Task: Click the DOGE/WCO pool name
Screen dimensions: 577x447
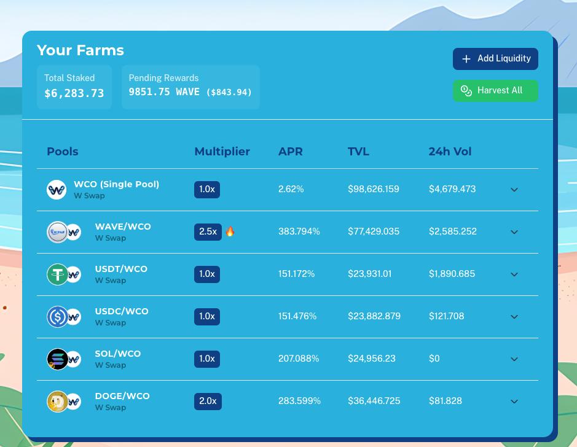Action: coord(122,396)
